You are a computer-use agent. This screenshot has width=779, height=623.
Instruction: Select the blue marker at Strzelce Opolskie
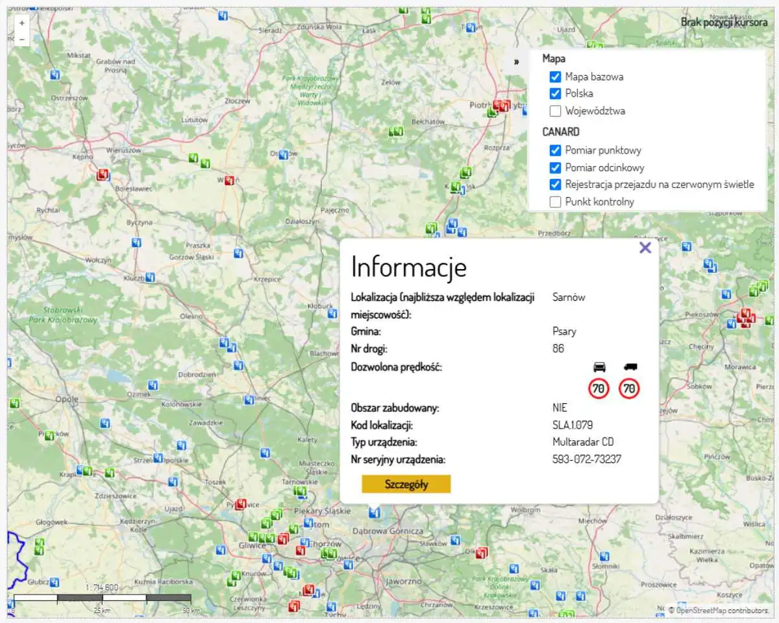coord(158,458)
